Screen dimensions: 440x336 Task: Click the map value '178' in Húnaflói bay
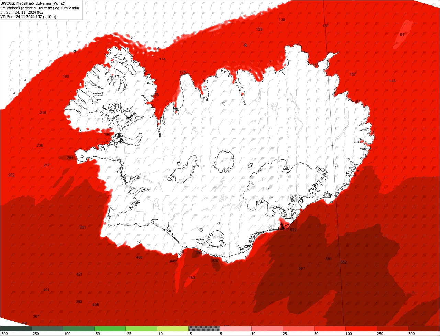[x=156, y=95]
